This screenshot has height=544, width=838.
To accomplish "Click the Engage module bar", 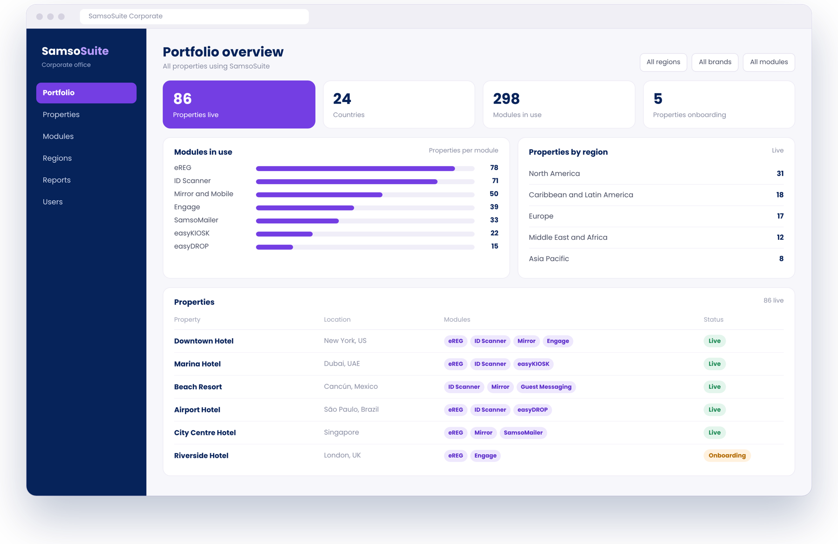I will pos(365,207).
